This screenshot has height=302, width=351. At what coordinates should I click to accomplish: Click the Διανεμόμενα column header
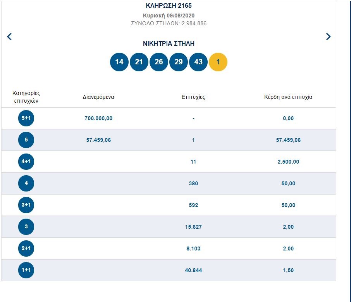click(98, 97)
